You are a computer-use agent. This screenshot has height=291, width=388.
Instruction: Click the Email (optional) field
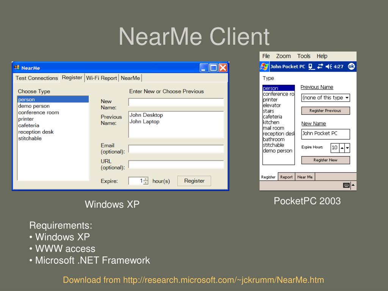tap(176, 149)
